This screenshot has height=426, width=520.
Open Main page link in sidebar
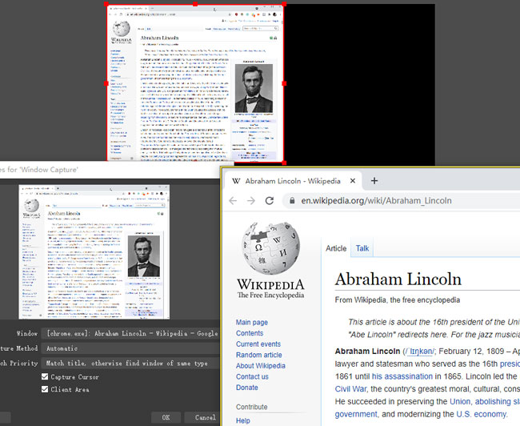pyautogui.click(x=252, y=322)
